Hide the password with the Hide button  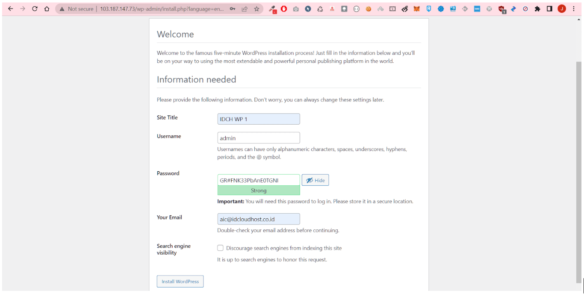pyautogui.click(x=315, y=180)
